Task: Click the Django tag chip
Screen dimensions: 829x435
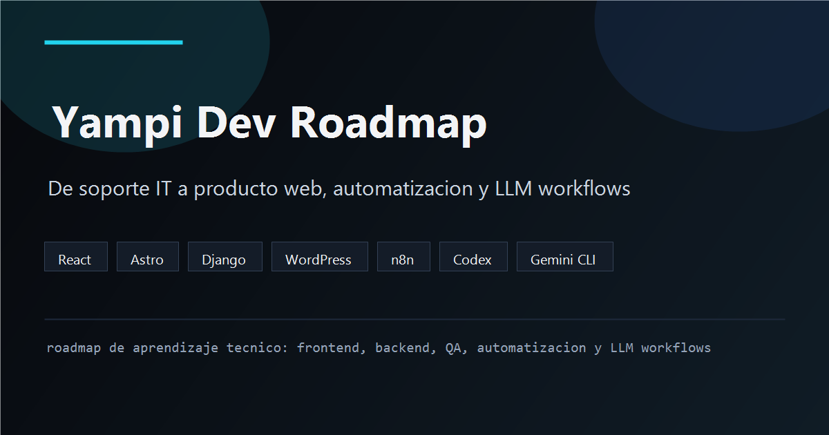Action: [x=225, y=257]
